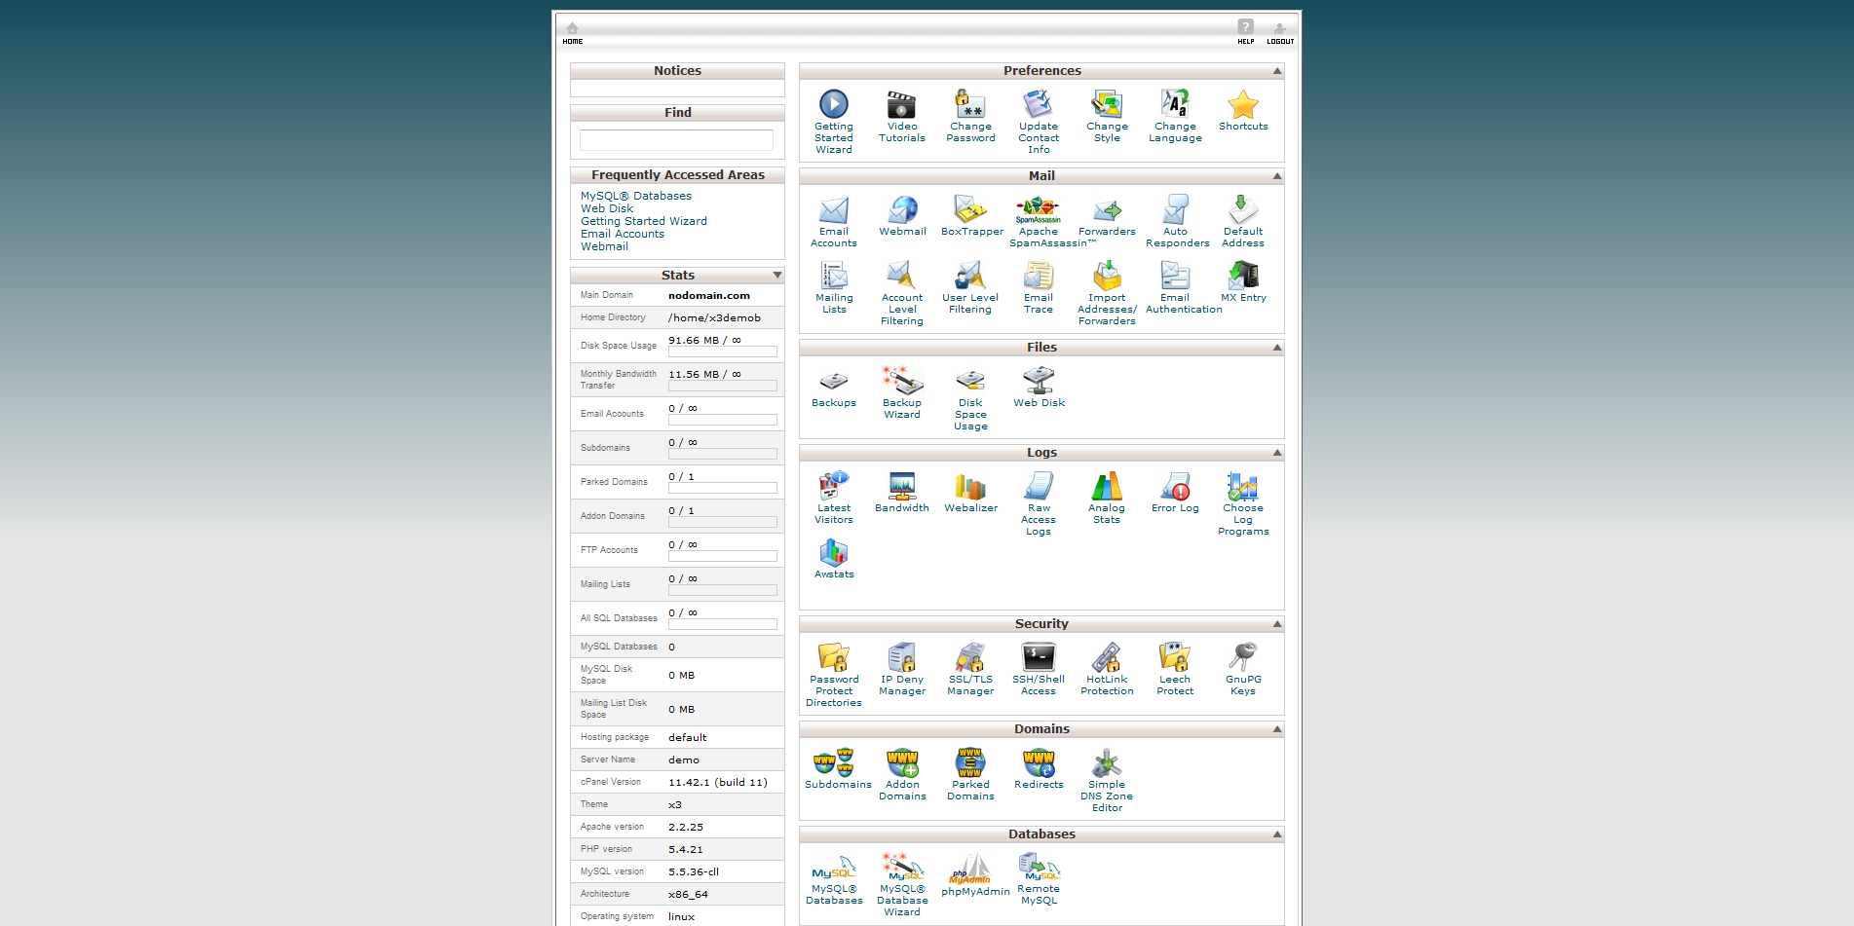
Task: Click the Main Domain value nodomain.com
Action: [x=709, y=295]
